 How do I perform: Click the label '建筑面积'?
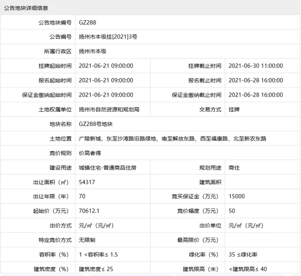(x=210, y=182)
